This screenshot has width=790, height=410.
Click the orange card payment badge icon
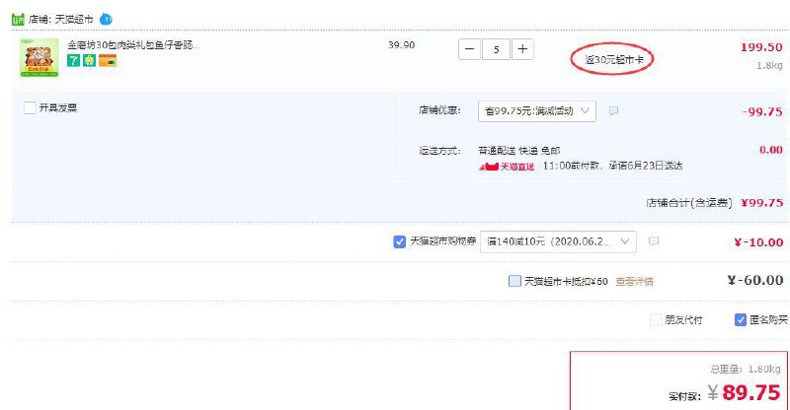pos(108,61)
